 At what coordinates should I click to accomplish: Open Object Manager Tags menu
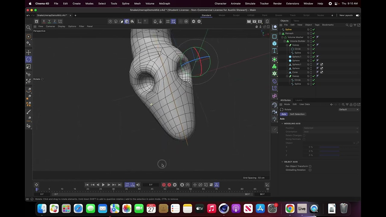click(317, 25)
